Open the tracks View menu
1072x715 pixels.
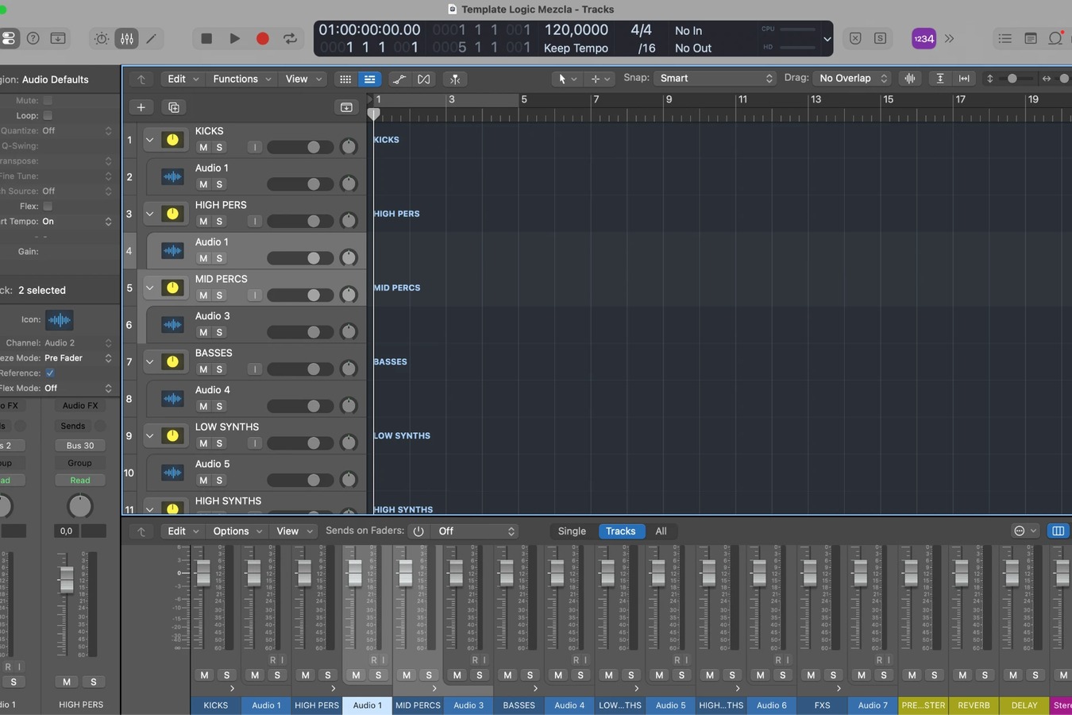point(303,79)
